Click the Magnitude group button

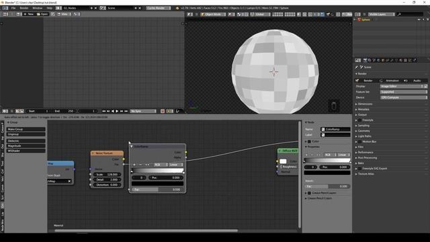coord(26,146)
